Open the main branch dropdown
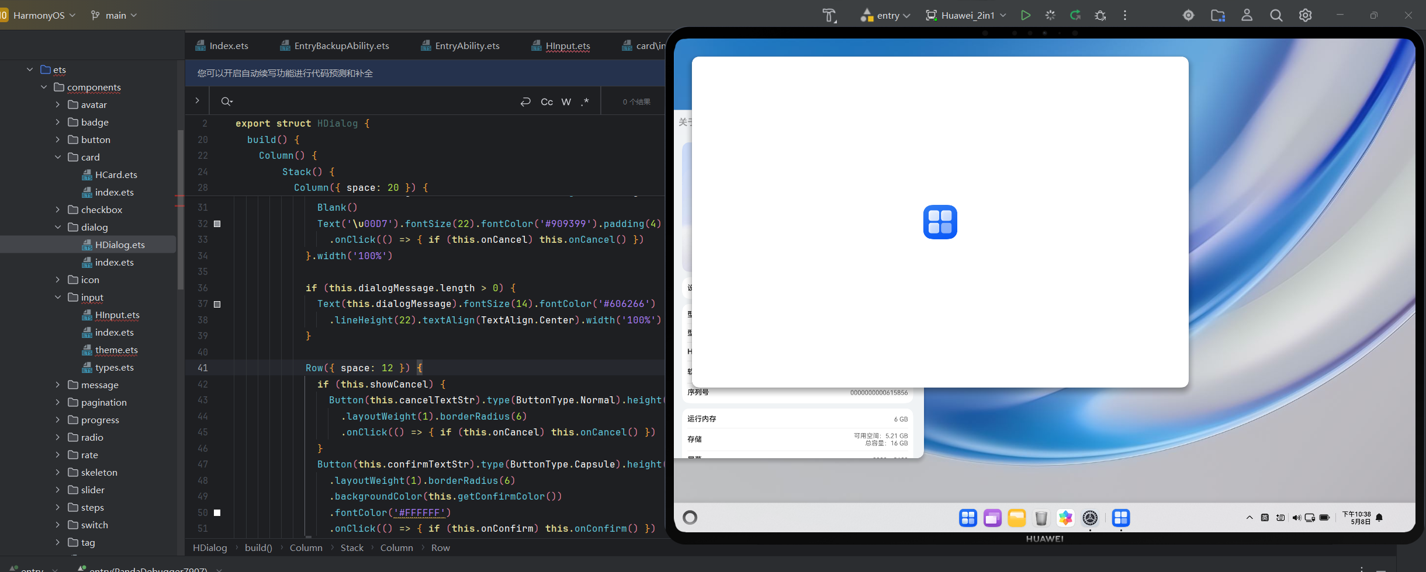1426x572 pixels. (115, 15)
